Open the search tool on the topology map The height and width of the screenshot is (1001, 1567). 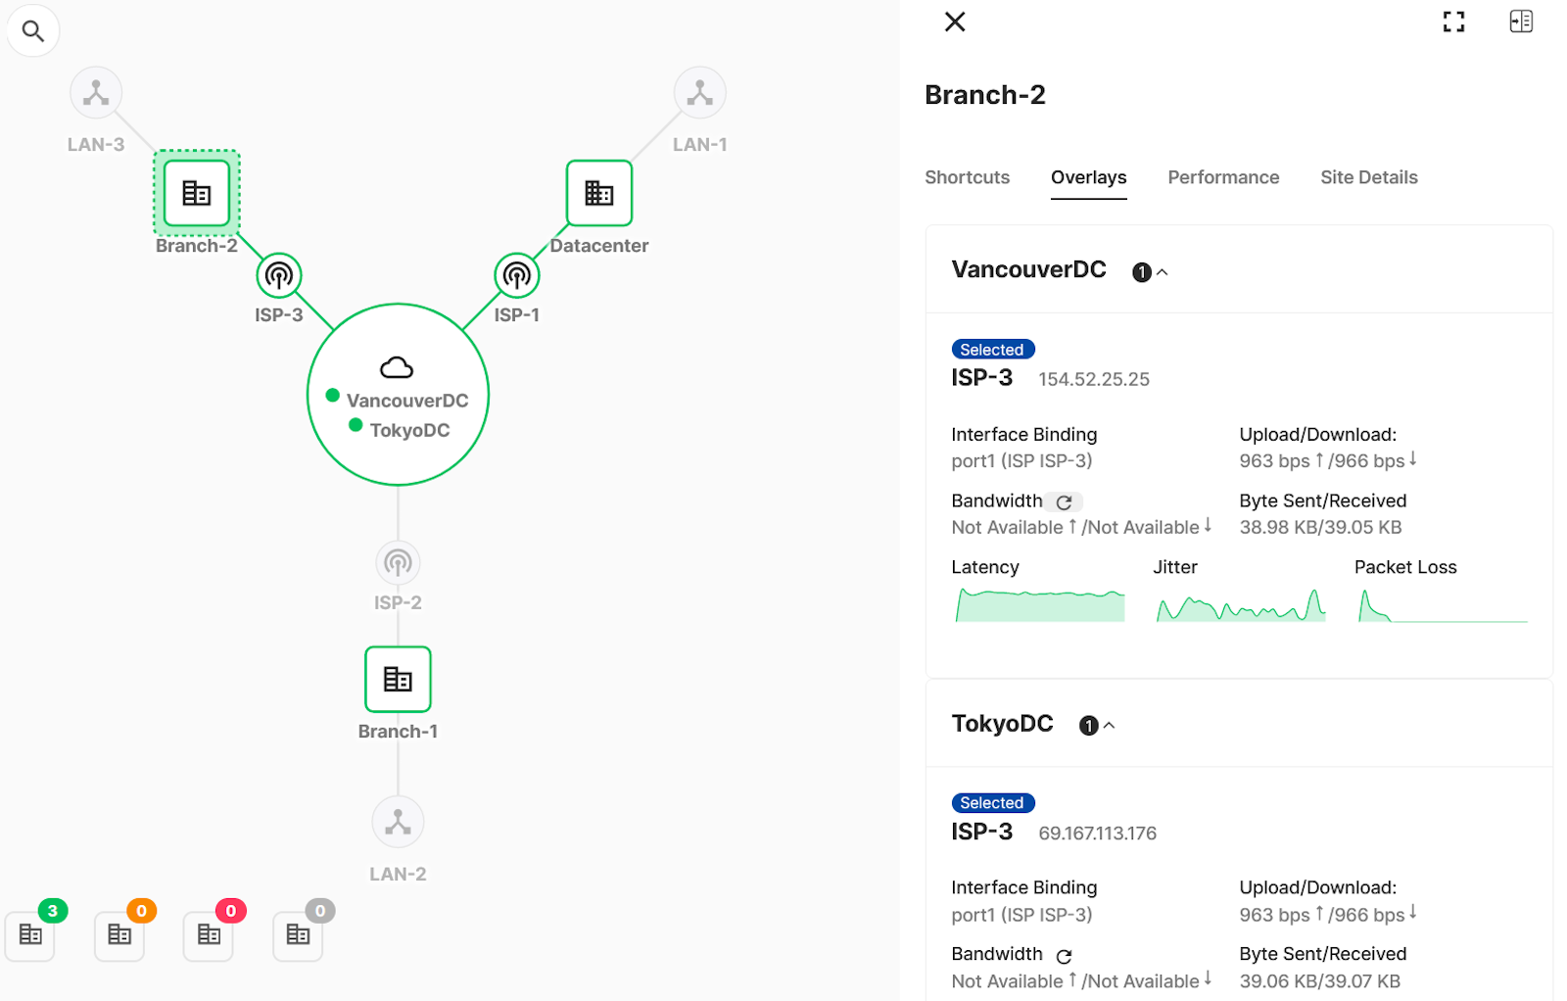(x=32, y=30)
